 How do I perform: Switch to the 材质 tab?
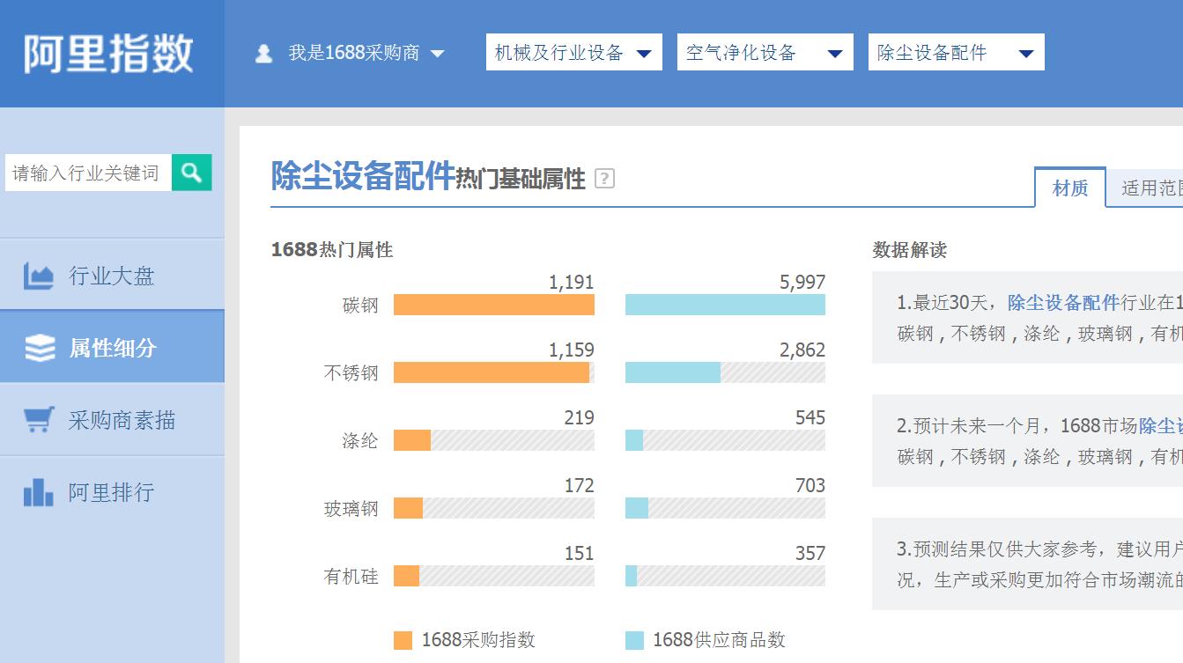[x=1070, y=188]
